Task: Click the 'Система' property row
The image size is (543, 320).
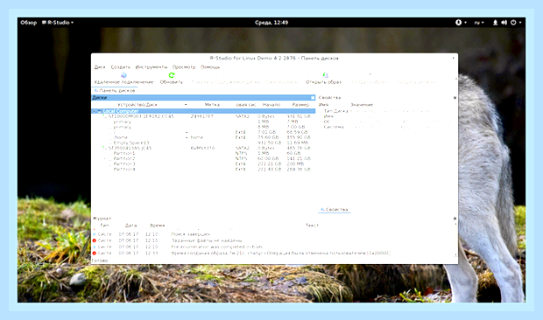Action: (x=387, y=127)
